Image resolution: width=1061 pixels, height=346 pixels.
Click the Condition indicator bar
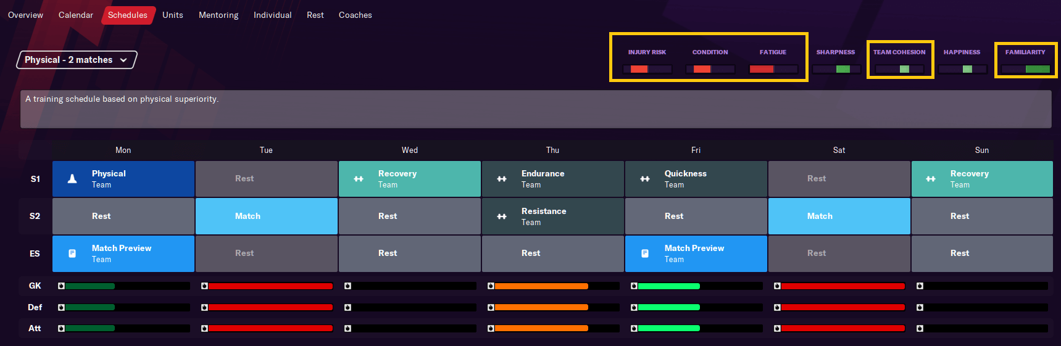[710, 69]
